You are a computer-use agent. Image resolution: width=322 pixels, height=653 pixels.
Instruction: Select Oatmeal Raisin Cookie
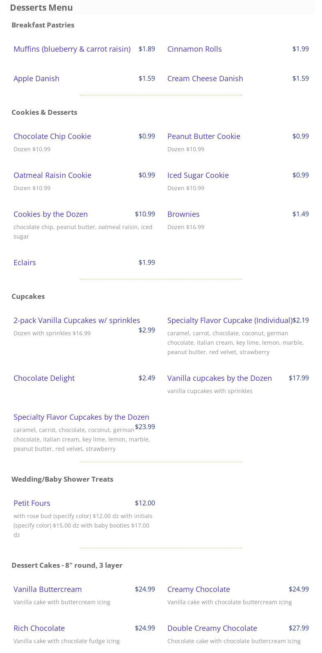coord(52,175)
